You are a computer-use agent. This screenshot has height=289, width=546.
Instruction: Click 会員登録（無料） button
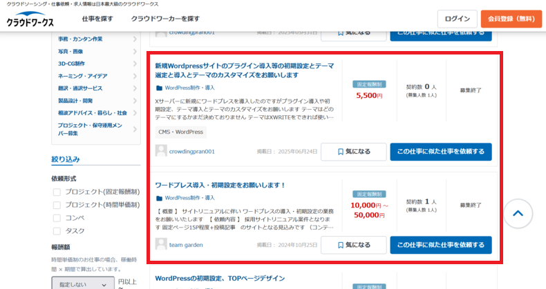click(511, 19)
